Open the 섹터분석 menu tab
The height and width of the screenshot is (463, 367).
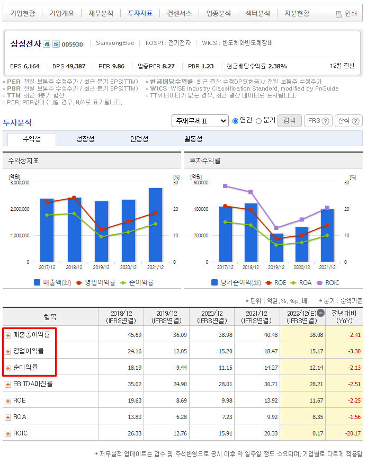pos(258,13)
